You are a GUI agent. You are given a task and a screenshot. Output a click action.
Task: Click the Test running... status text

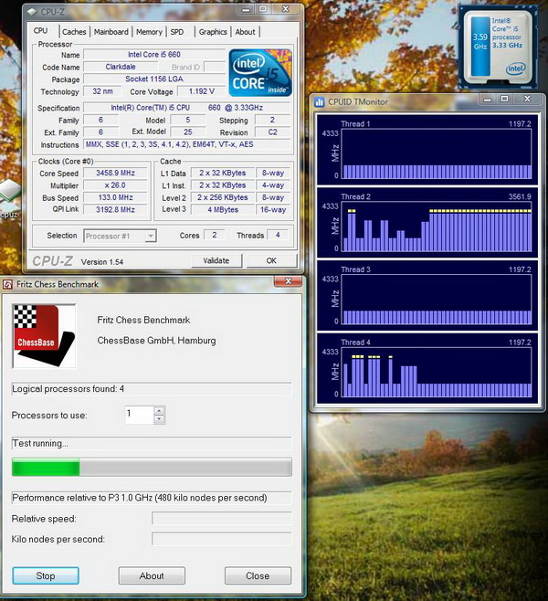tap(40, 444)
